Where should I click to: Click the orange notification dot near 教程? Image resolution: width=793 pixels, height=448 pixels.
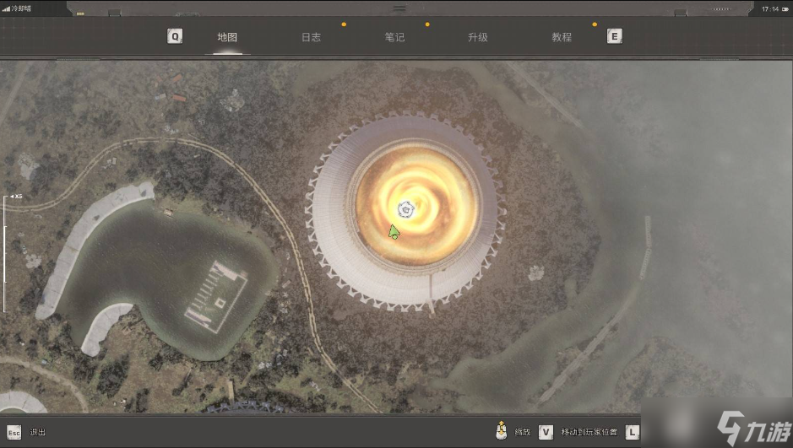[x=595, y=24]
